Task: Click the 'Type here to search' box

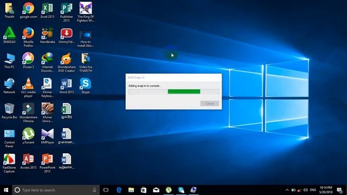Action: pos(56,190)
